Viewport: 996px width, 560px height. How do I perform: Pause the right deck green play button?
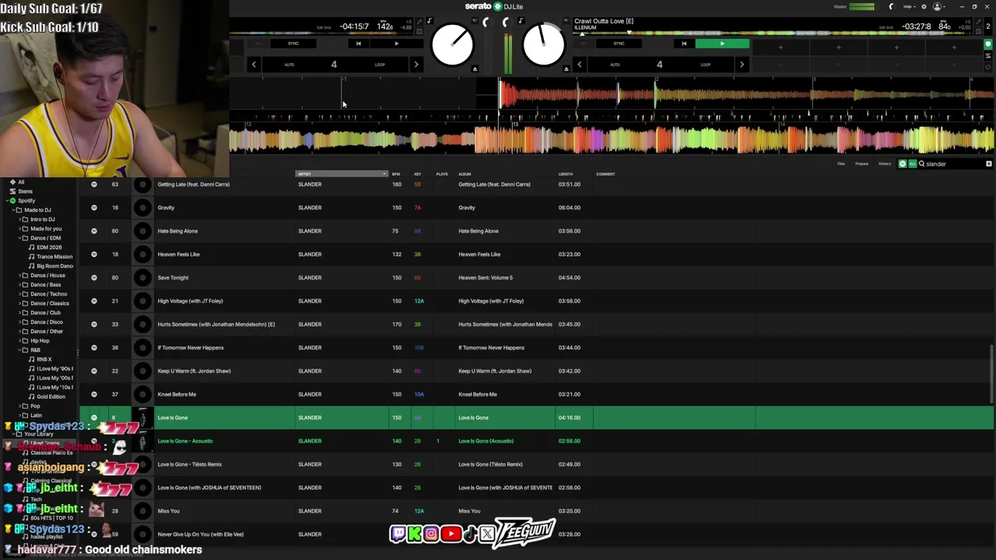[722, 44]
